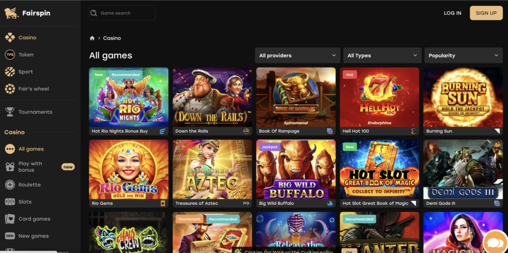Open the Down the Rails game thumbnail
Viewport: 508px width, 253px height.
(x=212, y=97)
